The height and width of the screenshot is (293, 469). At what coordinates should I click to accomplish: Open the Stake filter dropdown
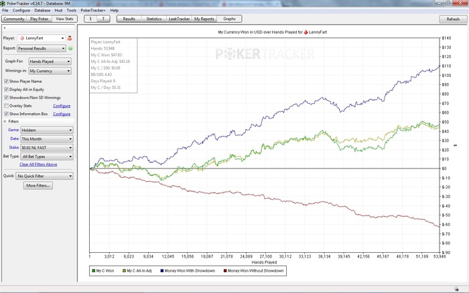(x=47, y=148)
